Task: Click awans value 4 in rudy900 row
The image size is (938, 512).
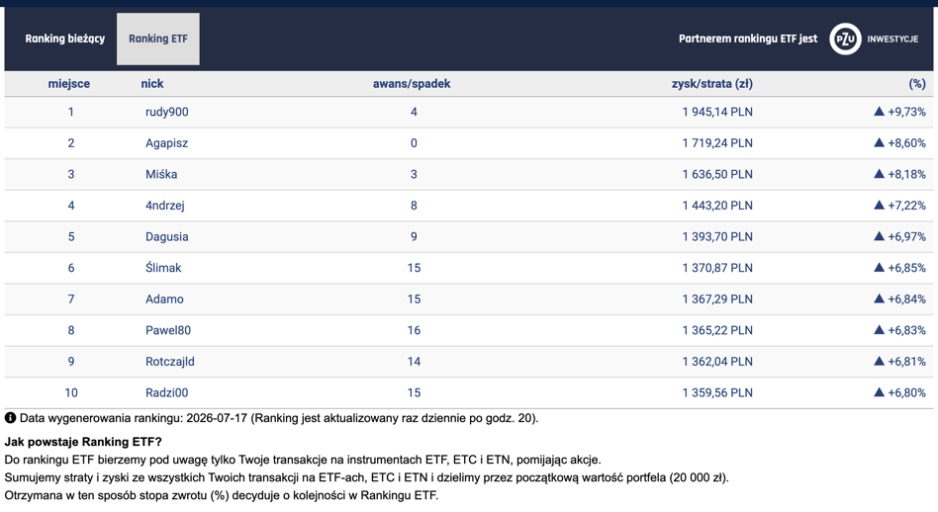Action: [414, 112]
